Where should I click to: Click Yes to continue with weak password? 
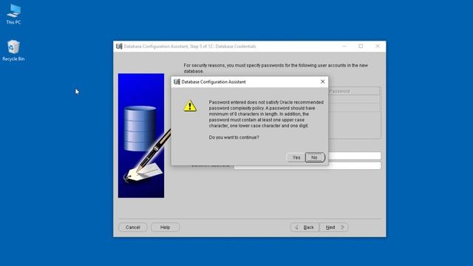pyautogui.click(x=296, y=157)
